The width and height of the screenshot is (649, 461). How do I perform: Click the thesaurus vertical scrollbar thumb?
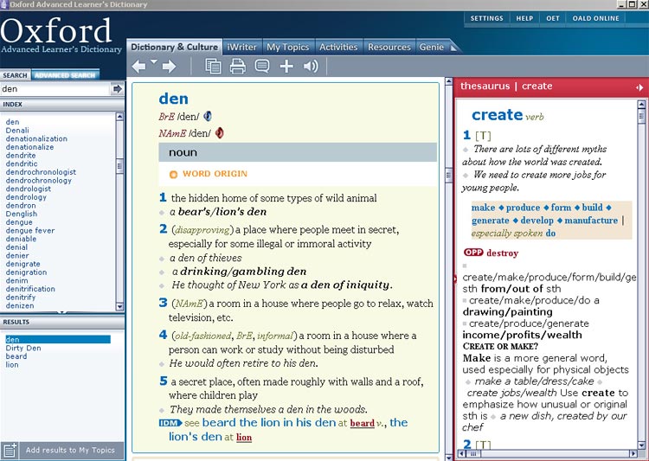(x=641, y=116)
